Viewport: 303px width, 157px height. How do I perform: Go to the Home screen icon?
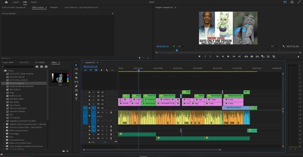point(6,2)
